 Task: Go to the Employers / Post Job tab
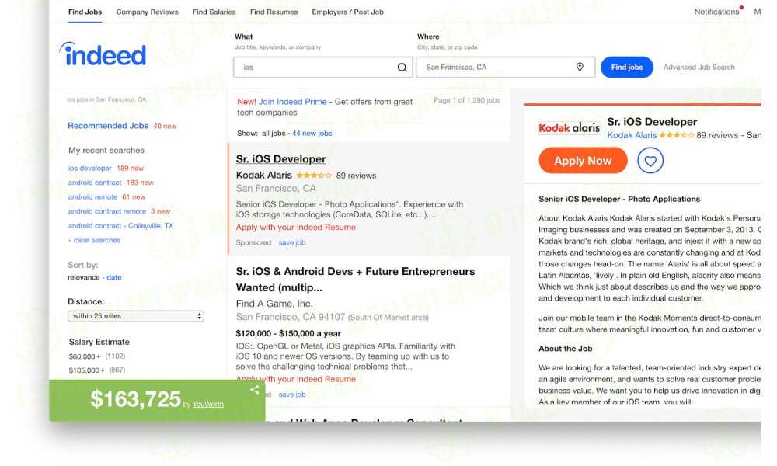pyautogui.click(x=347, y=12)
